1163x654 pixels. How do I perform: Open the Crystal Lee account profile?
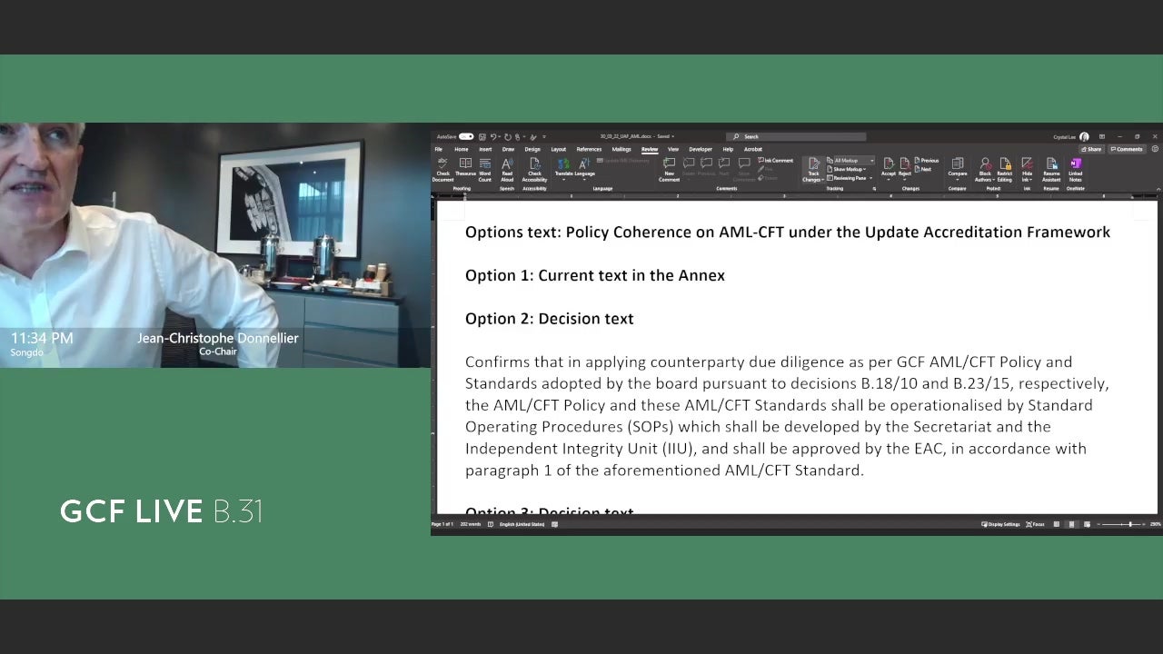click(x=1071, y=137)
